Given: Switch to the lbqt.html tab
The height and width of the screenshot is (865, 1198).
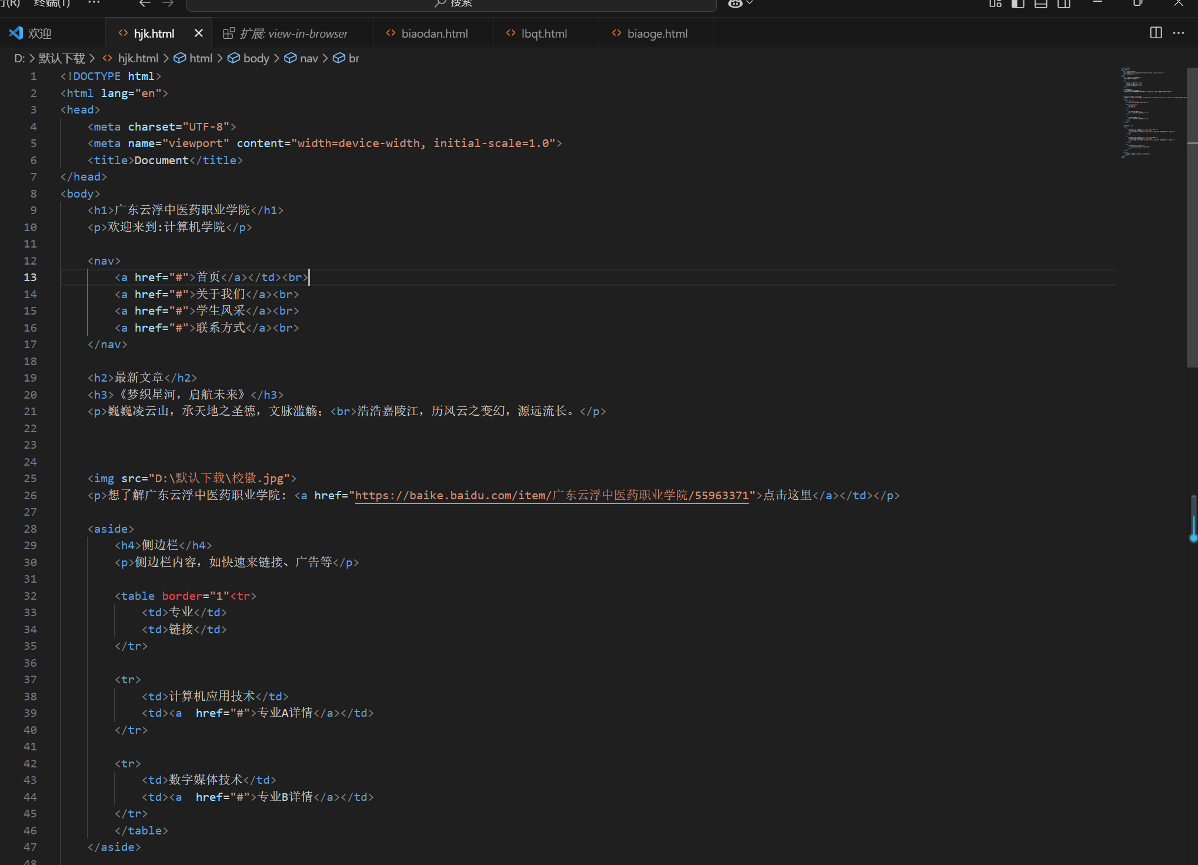Looking at the screenshot, I should coord(543,34).
